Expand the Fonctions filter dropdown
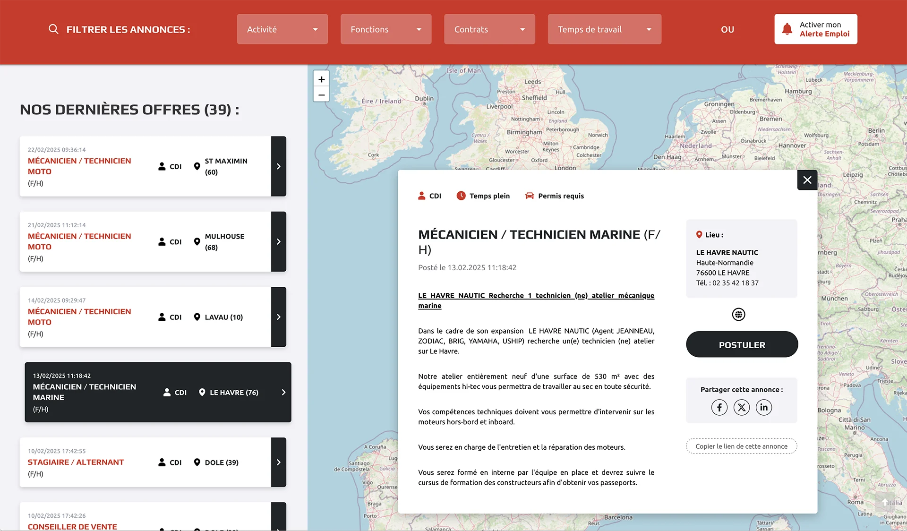The image size is (907, 531). click(385, 29)
